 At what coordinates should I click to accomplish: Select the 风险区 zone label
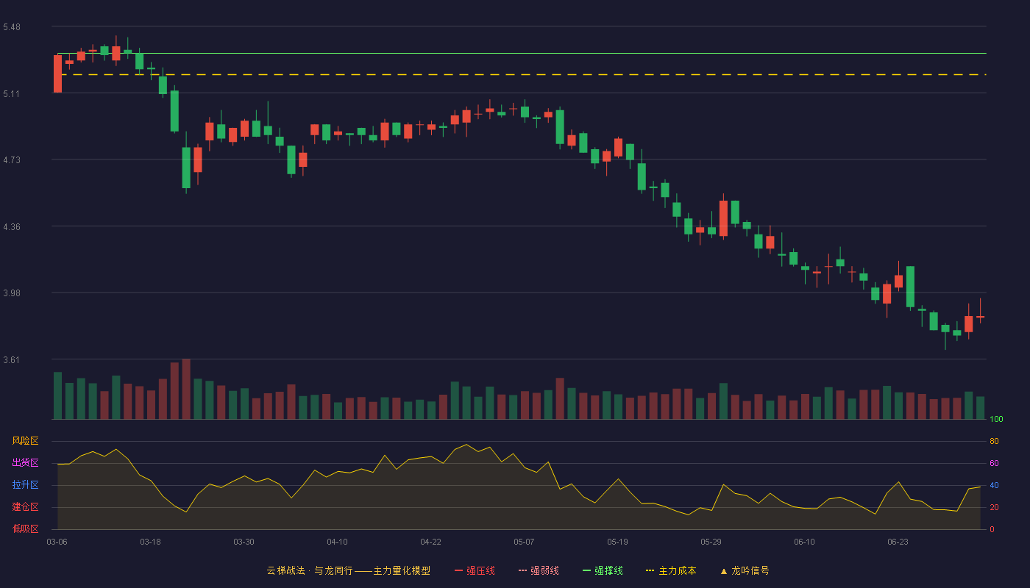(25, 441)
